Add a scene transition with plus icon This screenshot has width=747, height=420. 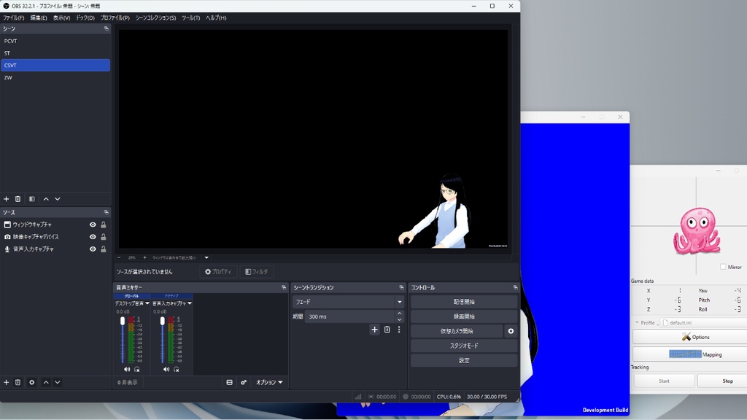(374, 330)
